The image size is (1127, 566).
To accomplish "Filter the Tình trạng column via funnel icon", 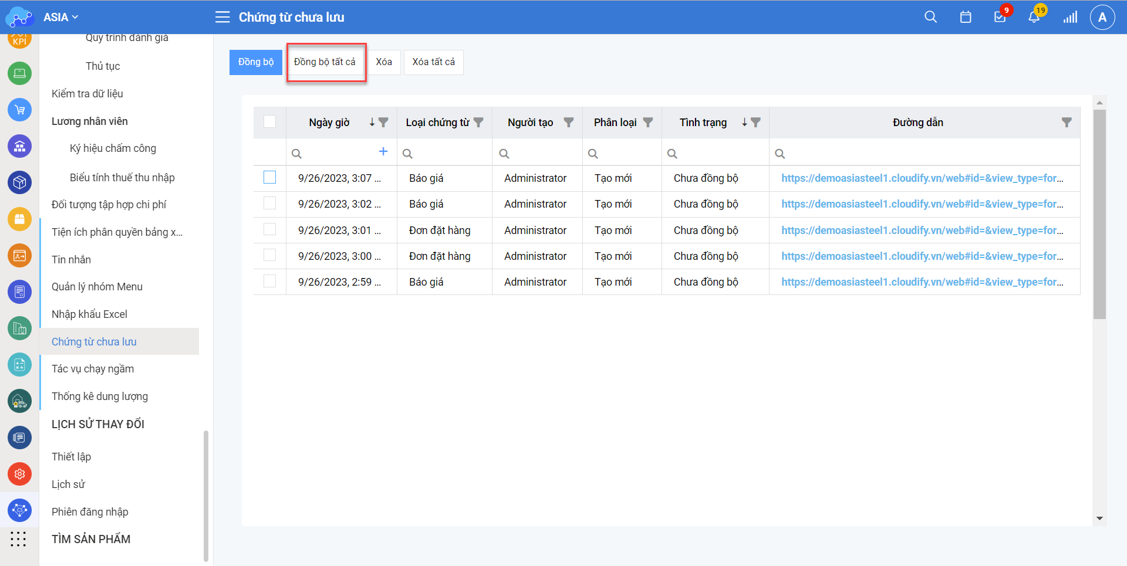I will coord(755,123).
